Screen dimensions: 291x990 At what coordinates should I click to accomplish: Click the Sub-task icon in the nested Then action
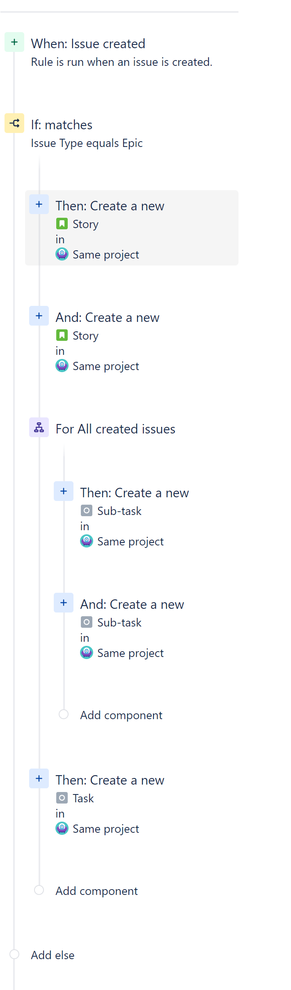87,510
